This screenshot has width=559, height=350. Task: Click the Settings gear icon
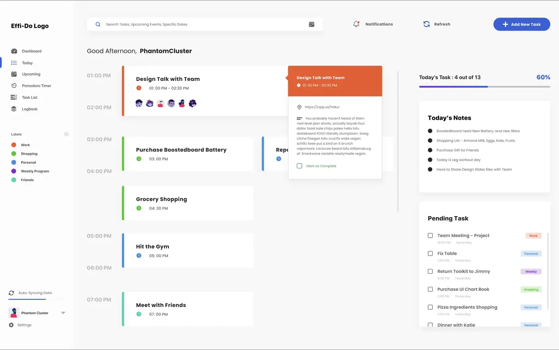pyautogui.click(x=11, y=325)
